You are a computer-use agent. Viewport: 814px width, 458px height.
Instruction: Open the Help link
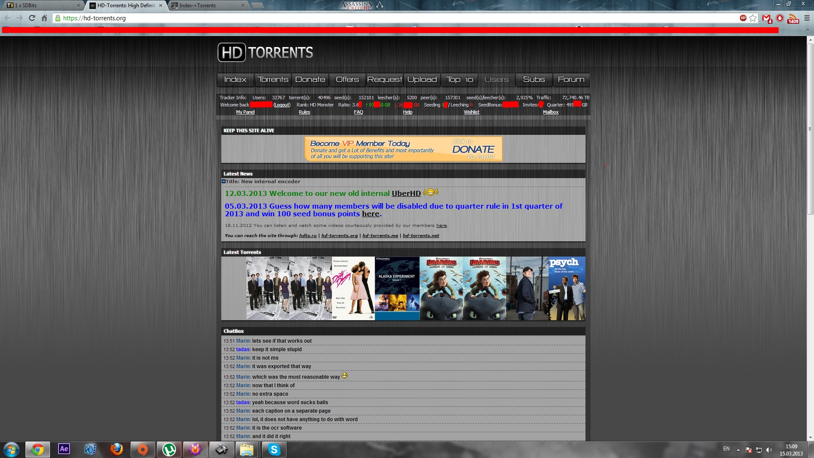407,112
